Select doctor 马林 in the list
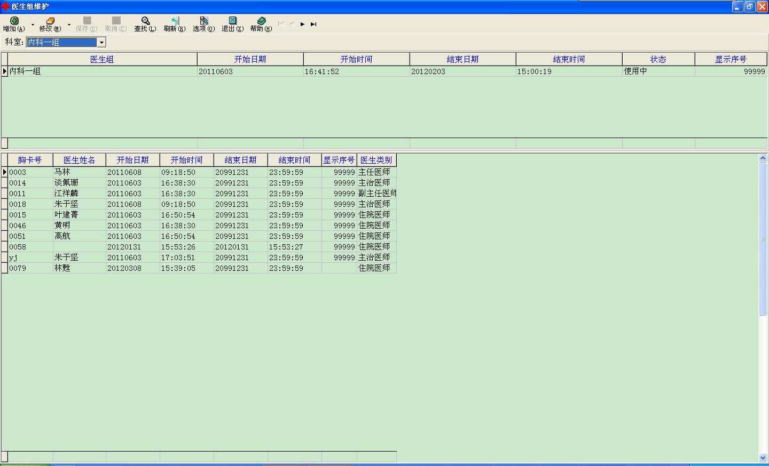The width and height of the screenshot is (769, 466). point(80,172)
